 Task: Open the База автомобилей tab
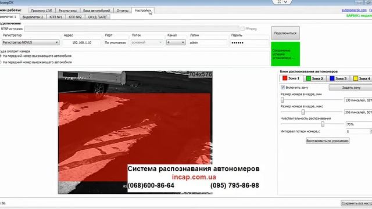[x=96, y=10]
